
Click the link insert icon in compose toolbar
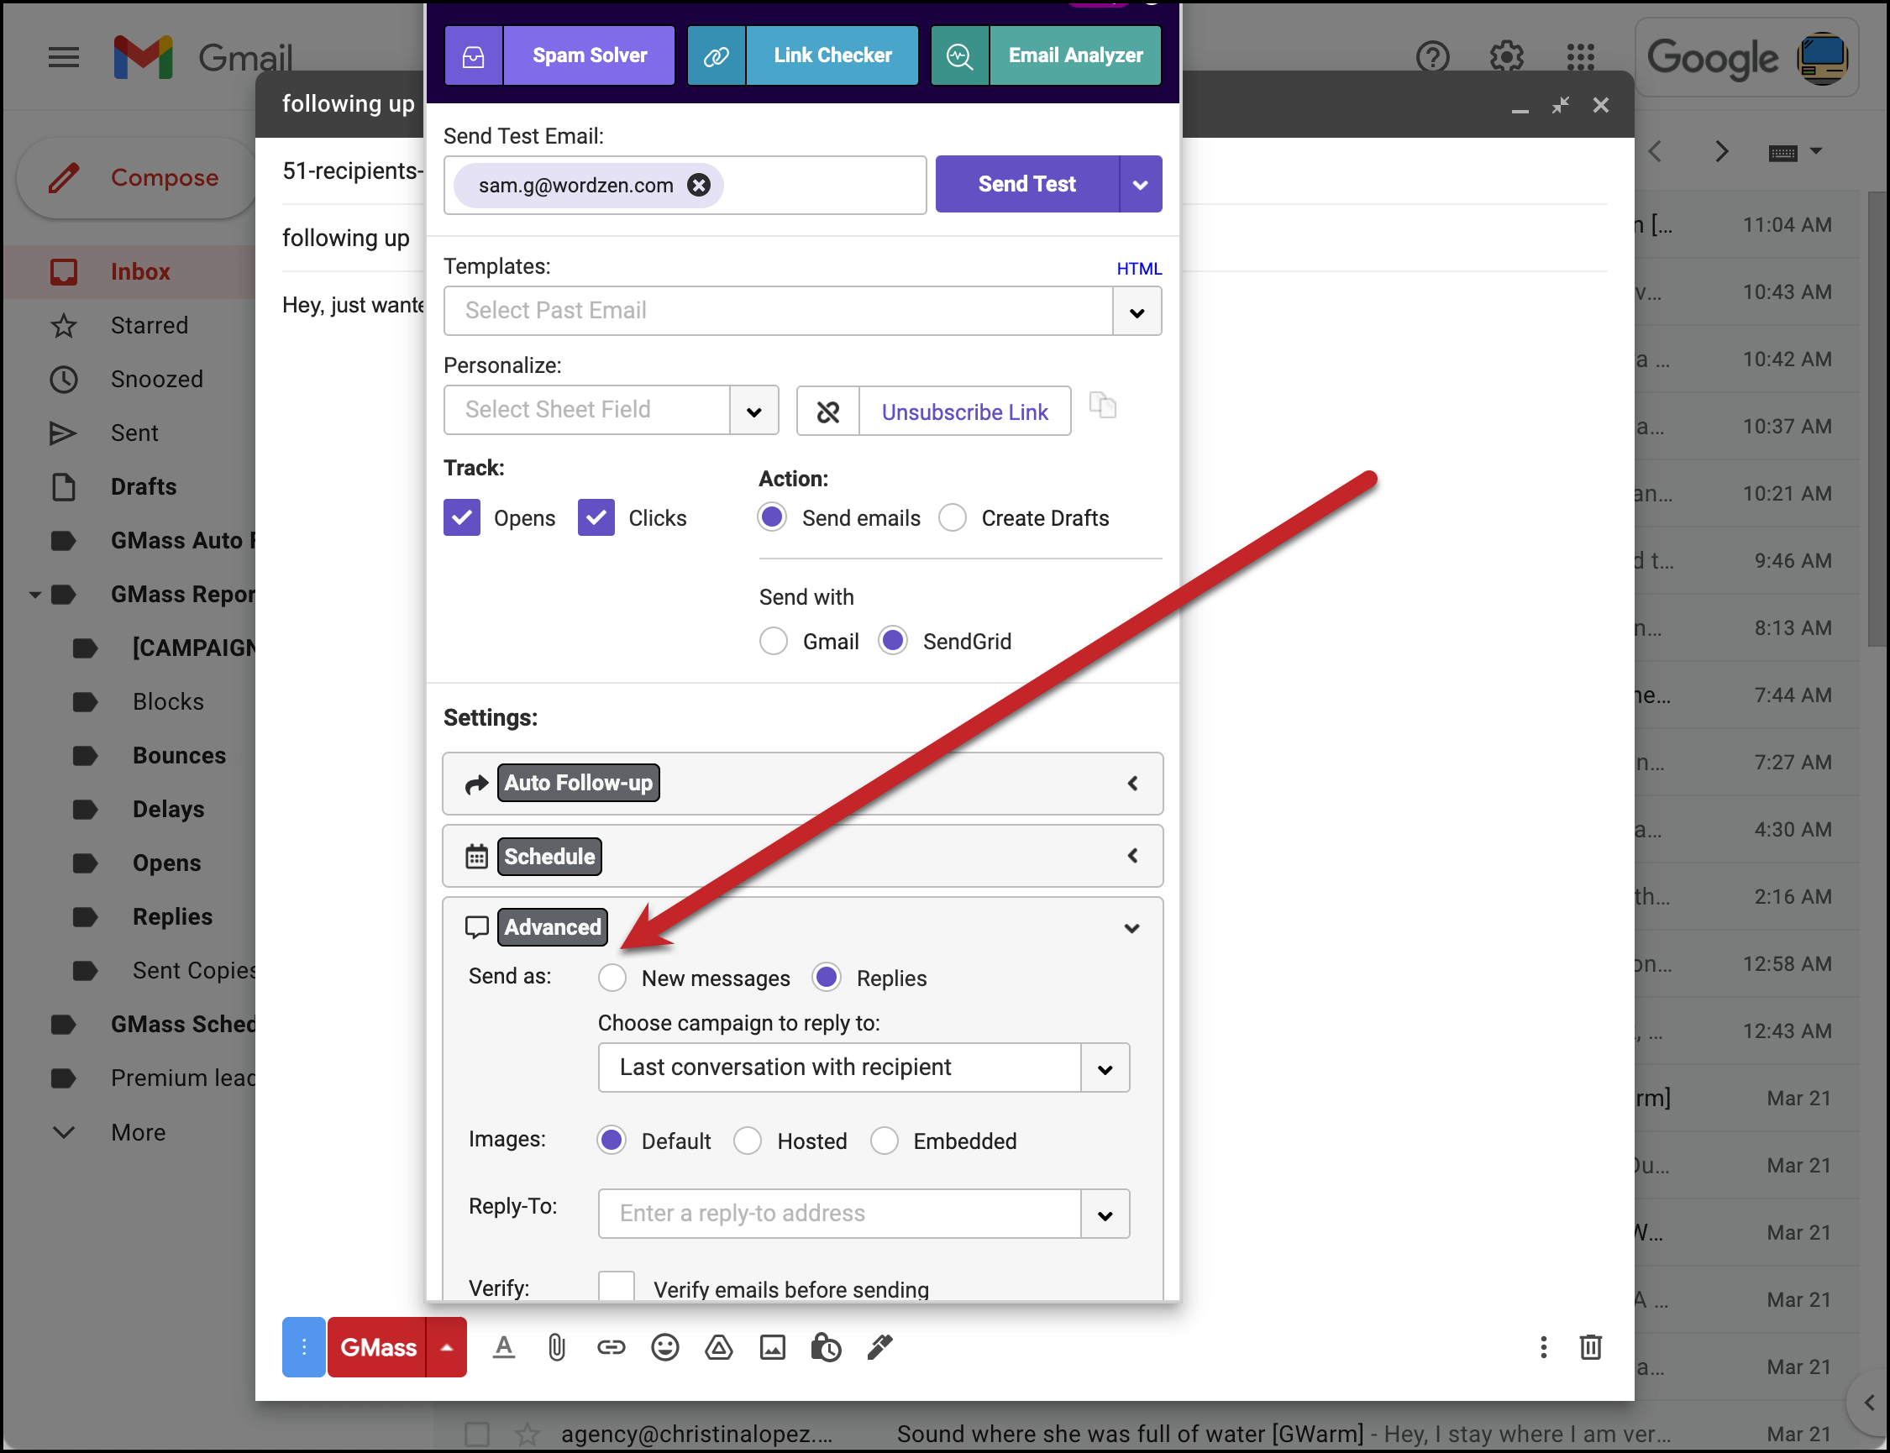609,1346
